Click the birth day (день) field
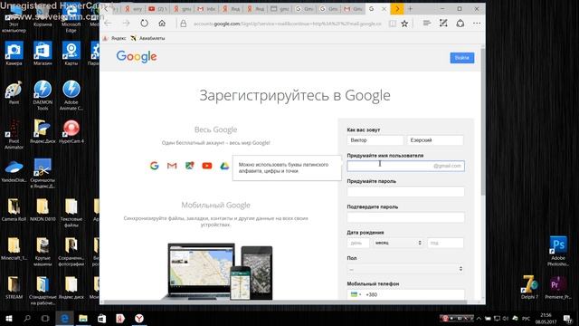 (358, 243)
